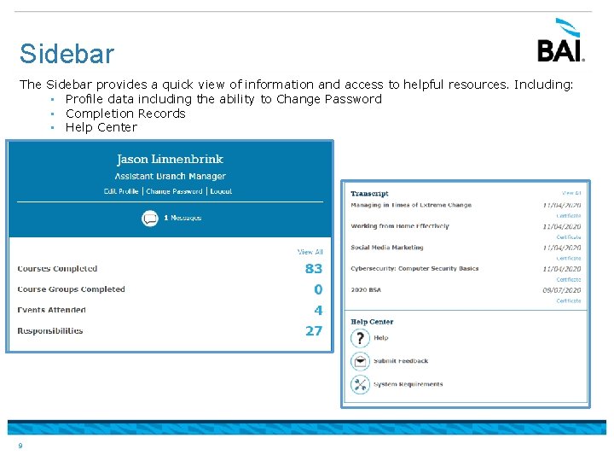This screenshot has height=461, width=614.
Task: Select the Courses Completed label
Action: click(x=57, y=269)
